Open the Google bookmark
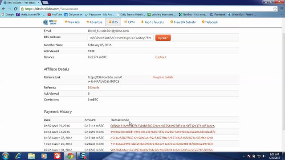Image resolution: width=285 pixels, height=160 pixels. tap(8, 15)
